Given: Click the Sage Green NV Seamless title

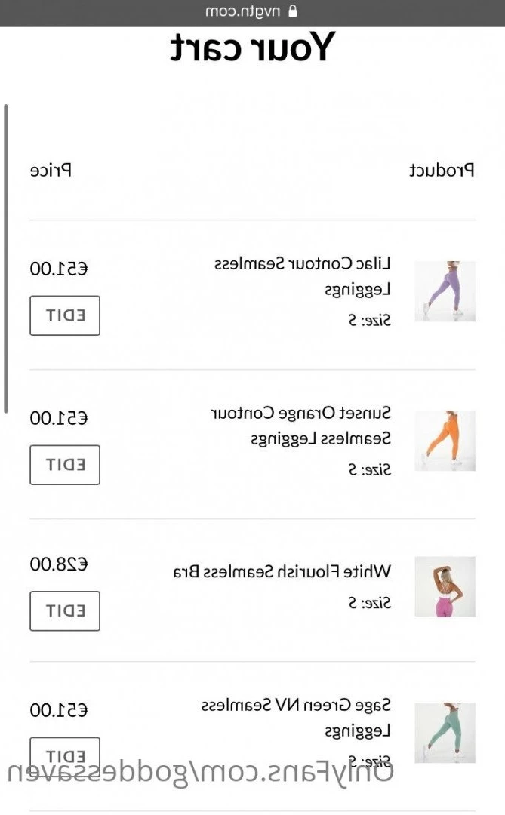Looking at the screenshot, I should pyautogui.click(x=296, y=718).
